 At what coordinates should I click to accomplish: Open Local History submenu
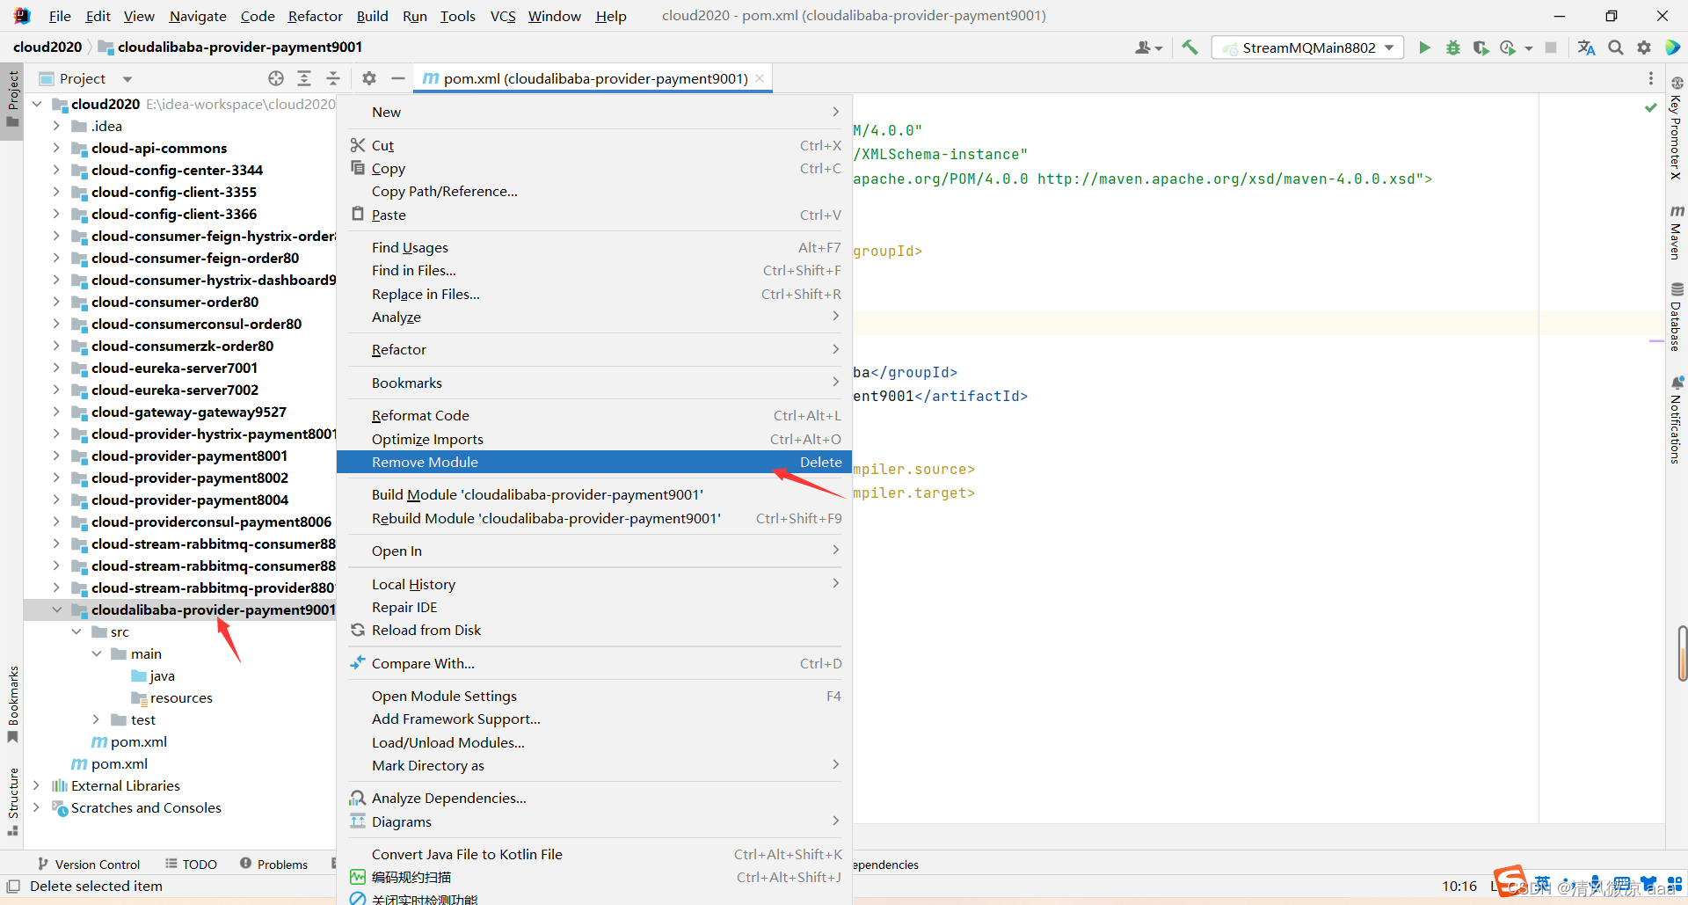594,584
